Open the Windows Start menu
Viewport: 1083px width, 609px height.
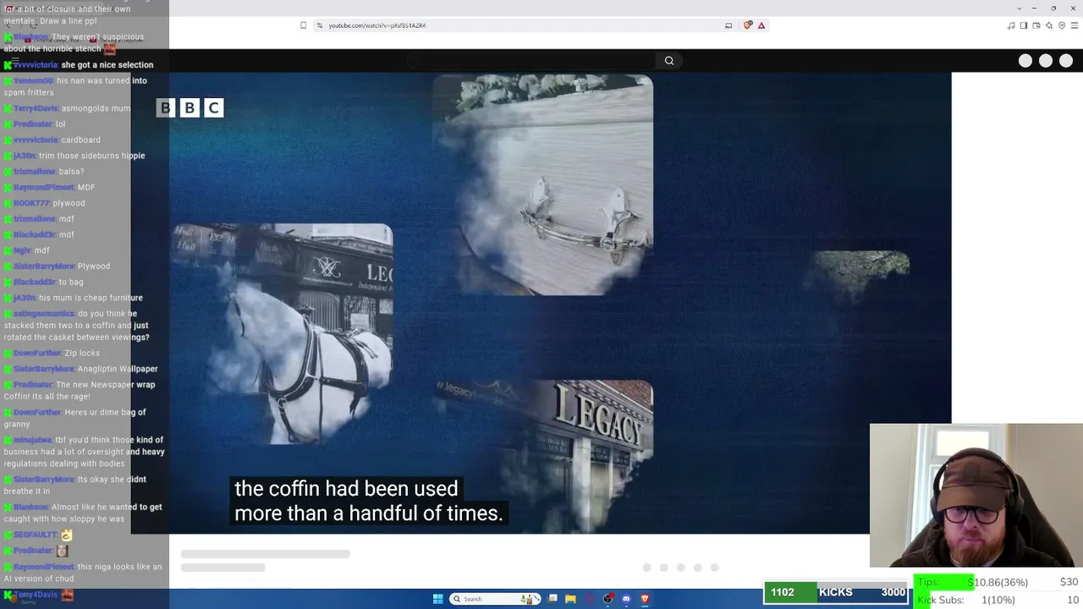click(437, 599)
